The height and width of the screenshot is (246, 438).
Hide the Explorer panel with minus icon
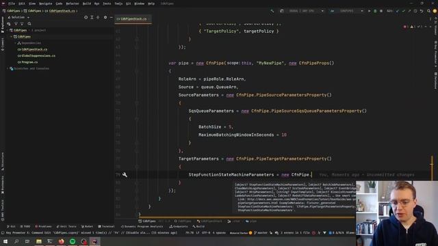coord(111,17)
